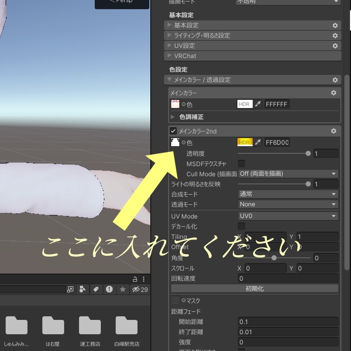Viewport: 351px width, 351px height.
Task: Open gear menu for メインカラー / 透過設定 header
Action: click(335, 80)
